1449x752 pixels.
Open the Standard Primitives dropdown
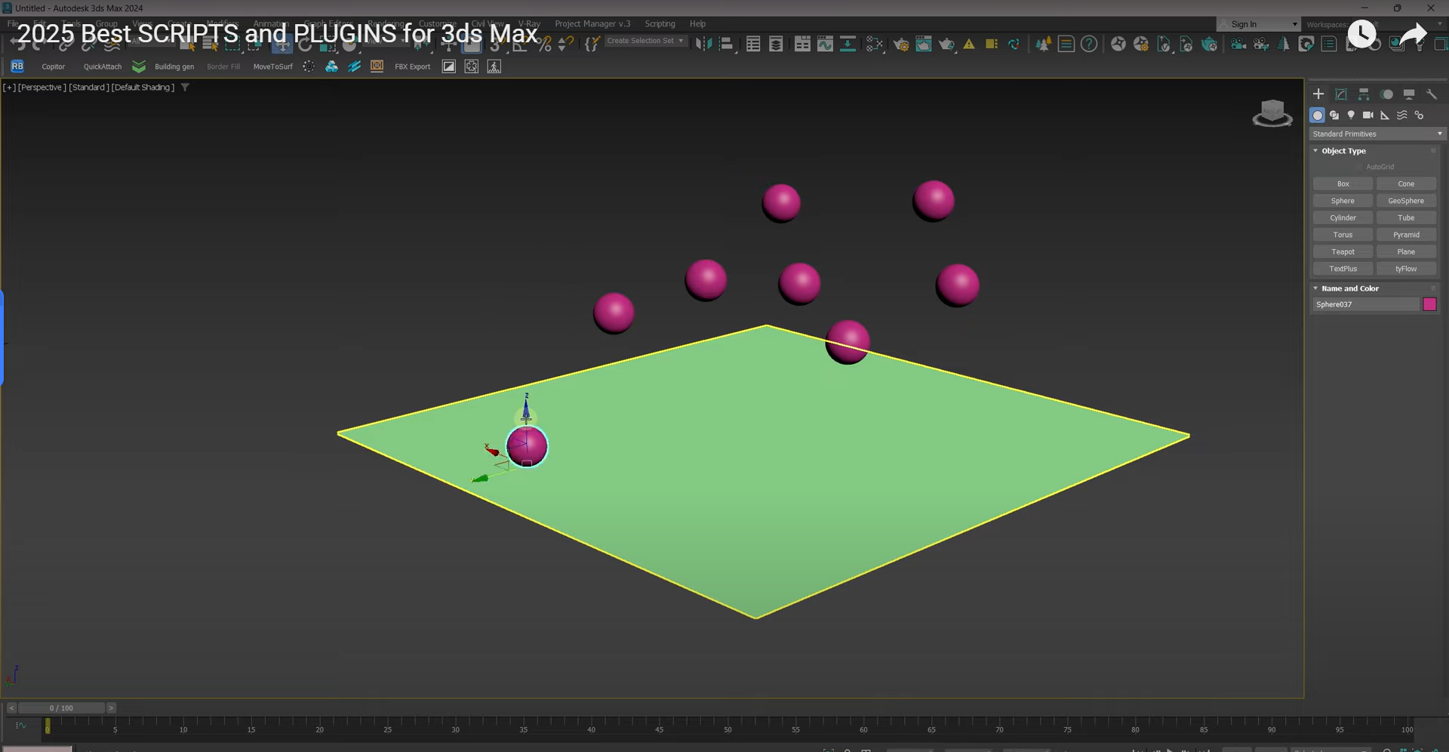pyautogui.click(x=1377, y=134)
